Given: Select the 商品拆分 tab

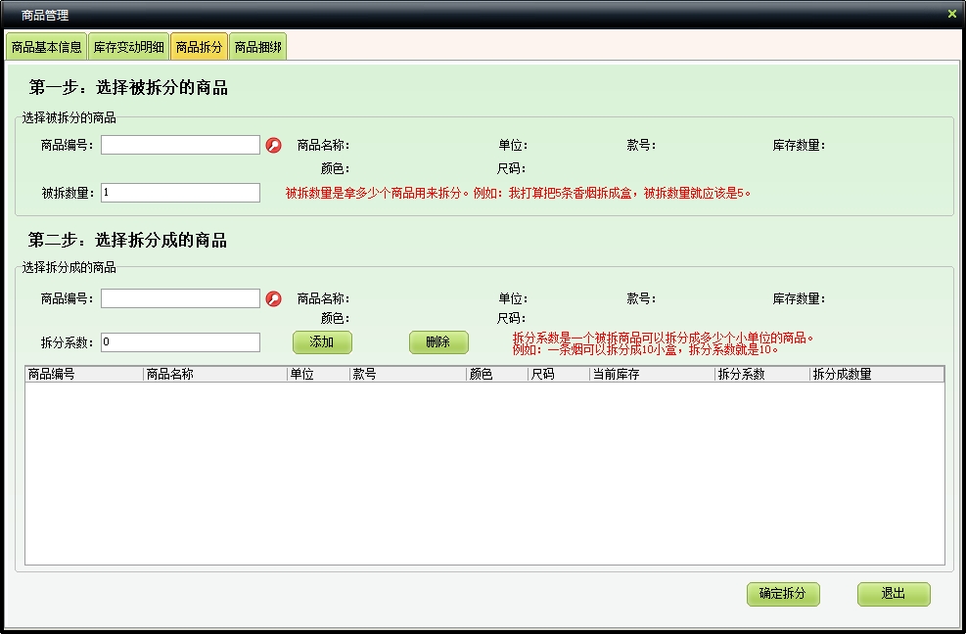Looking at the screenshot, I should click(199, 47).
